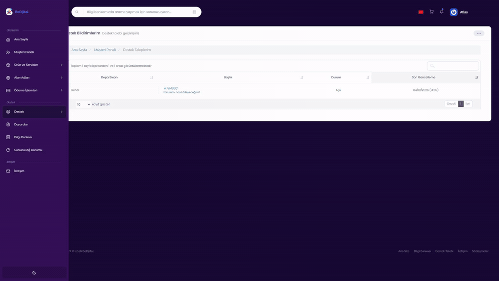This screenshot has width=499, height=281.
Task: Sort by Son Güncelleme column
Action: tap(426, 77)
